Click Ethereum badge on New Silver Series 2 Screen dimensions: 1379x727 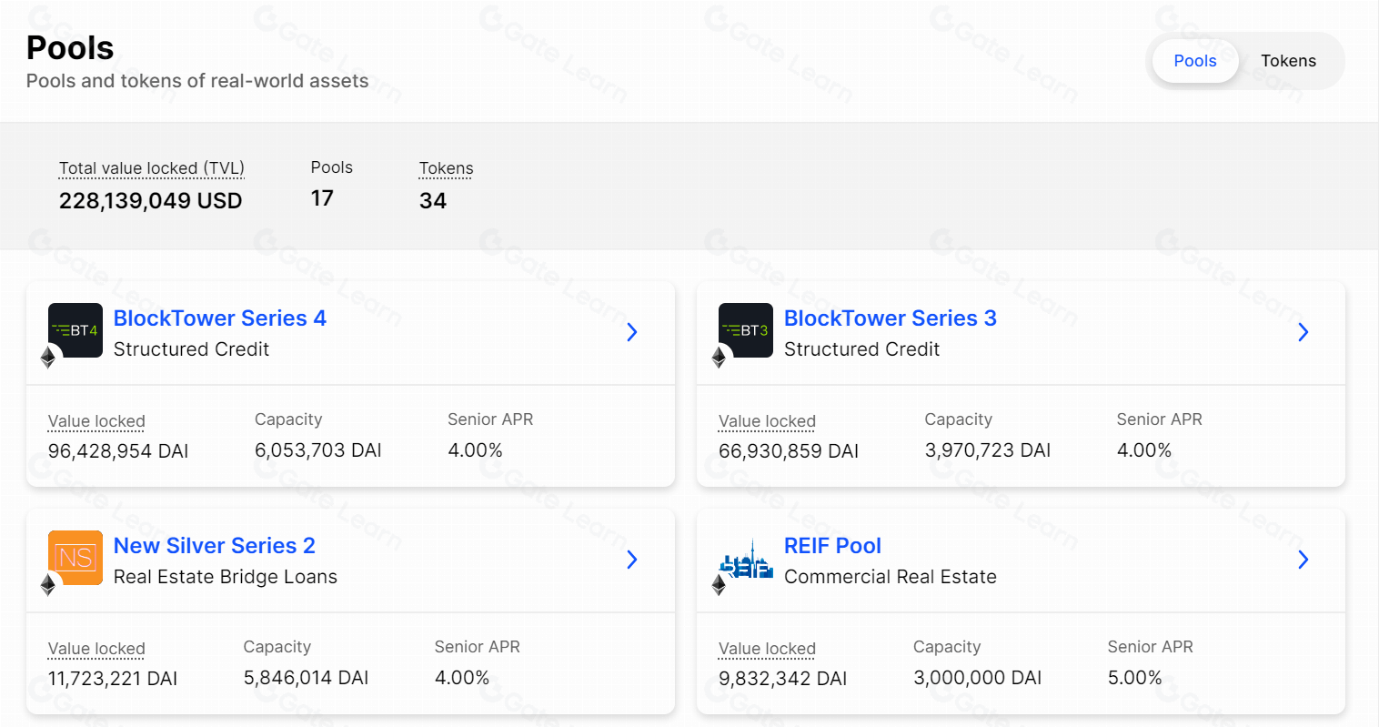click(48, 584)
